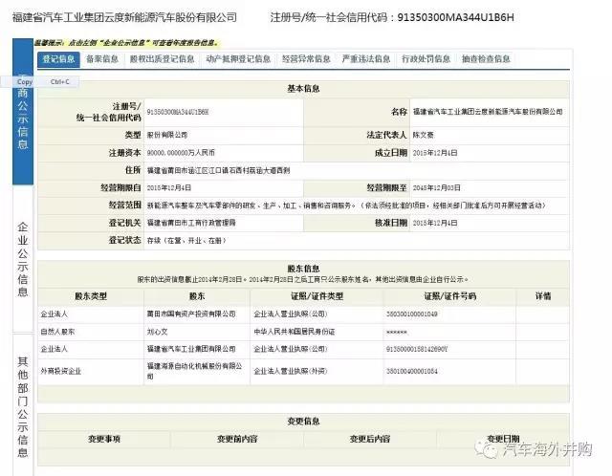Screen dimensions: 612x476
Task: Choose Copy Ctrl+C in the context menu
Action: click(x=40, y=82)
